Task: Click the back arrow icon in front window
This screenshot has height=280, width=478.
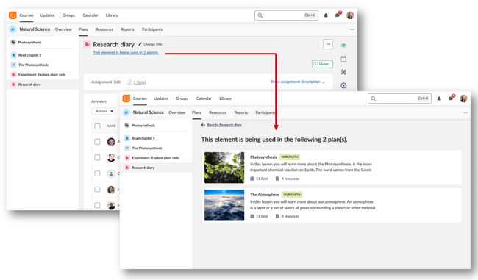Action: coord(203,125)
